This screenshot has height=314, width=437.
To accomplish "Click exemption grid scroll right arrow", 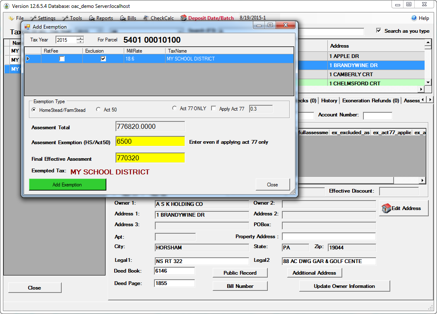I will (423, 181).
